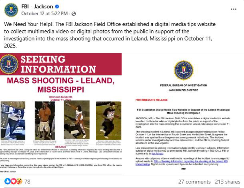View the 27 comments
The width and height of the screenshot is (244, 188).
point(195,182)
